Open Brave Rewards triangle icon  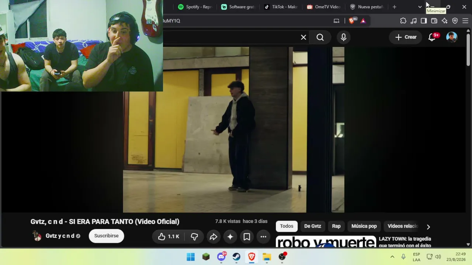[x=363, y=21]
